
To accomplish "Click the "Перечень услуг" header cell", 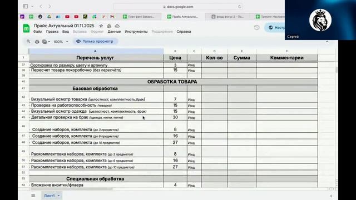I will click(x=96, y=58).
